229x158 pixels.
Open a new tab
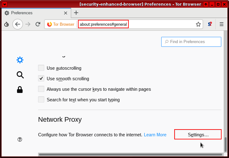[76, 13]
